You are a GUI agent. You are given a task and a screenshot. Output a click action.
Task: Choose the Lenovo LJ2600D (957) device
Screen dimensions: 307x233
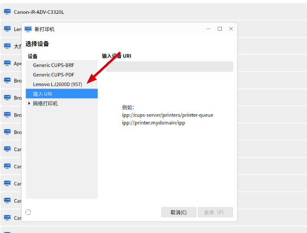tap(58, 84)
